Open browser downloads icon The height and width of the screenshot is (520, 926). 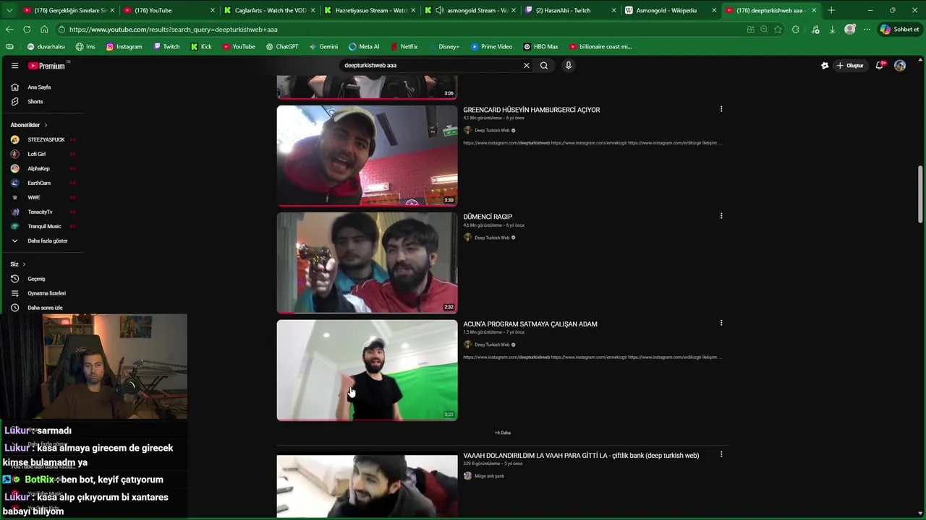pyautogui.click(x=832, y=30)
